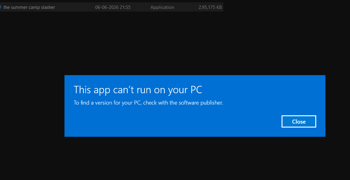Select "the summer camp slasher" file name
Image resolution: width=350 pixels, height=180 pixels.
click(x=29, y=7)
